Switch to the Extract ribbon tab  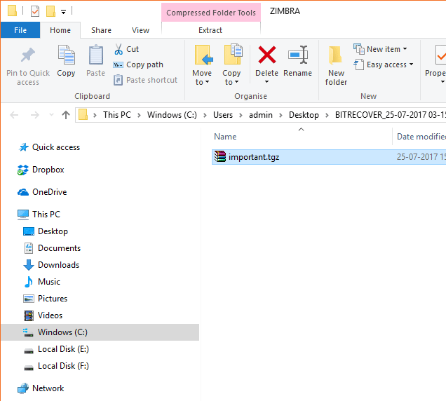[210, 30]
